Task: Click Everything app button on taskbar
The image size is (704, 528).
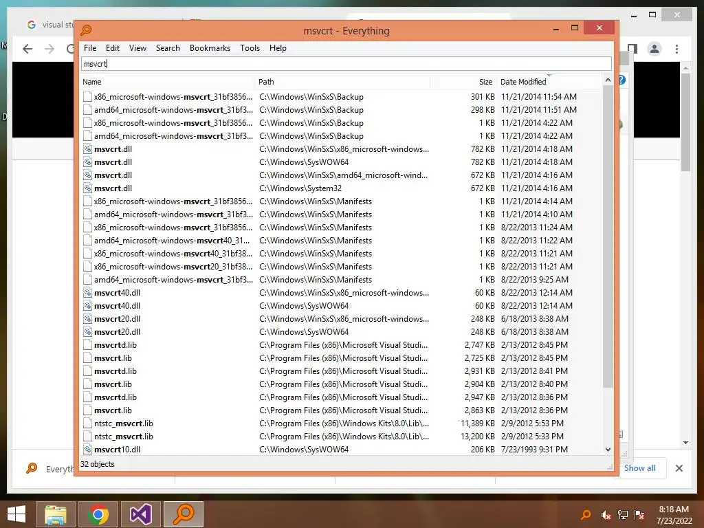Action: coord(183,514)
